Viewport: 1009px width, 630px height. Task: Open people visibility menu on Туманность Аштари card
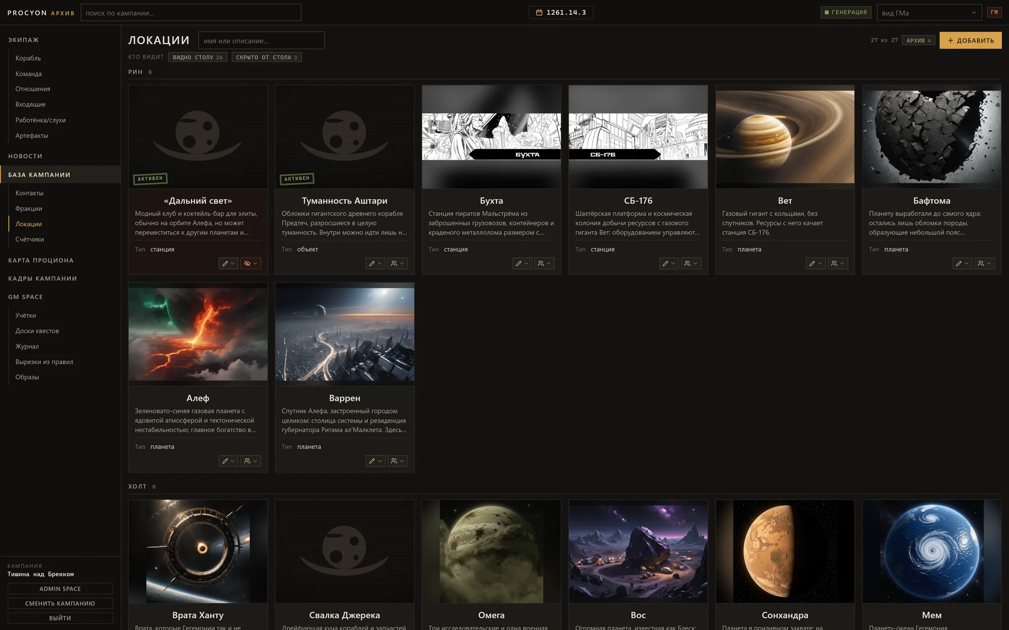click(398, 264)
